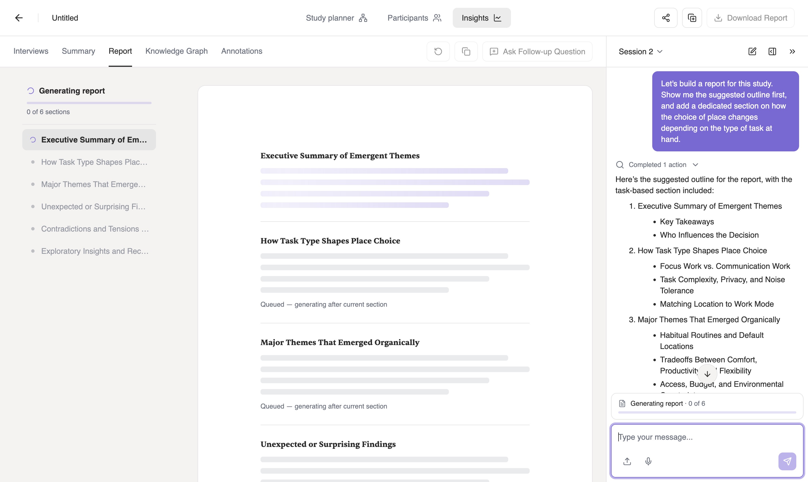Click the duplicate study icon button

click(x=692, y=18)
